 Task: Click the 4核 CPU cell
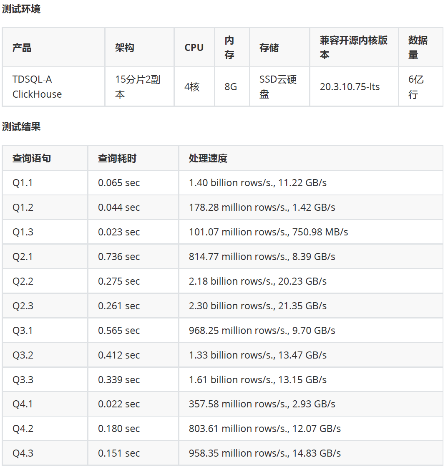point(194,87)
